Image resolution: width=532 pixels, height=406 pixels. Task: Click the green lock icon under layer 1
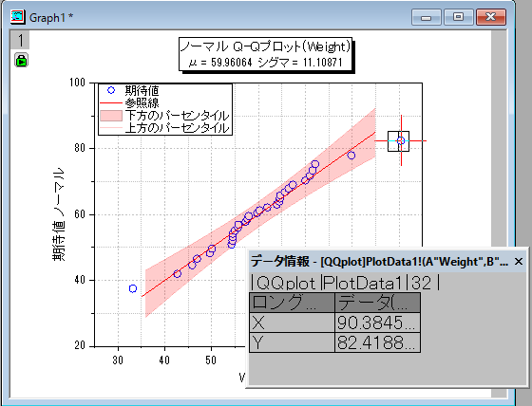click(x=21, y=61)
